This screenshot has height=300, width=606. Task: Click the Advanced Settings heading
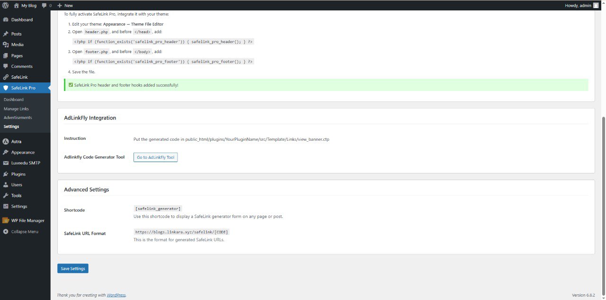tap(87, 190)
